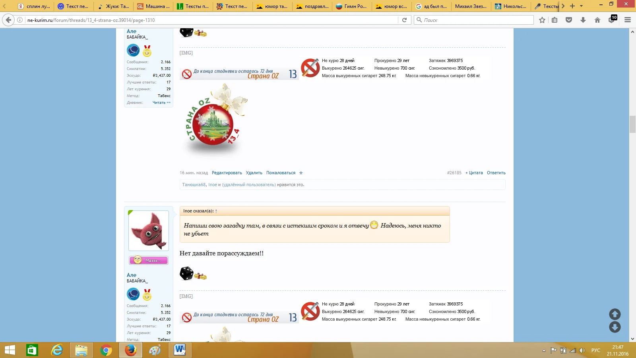
Task: Open the Downloads arrow icon
Action: (x=583, y=20)
